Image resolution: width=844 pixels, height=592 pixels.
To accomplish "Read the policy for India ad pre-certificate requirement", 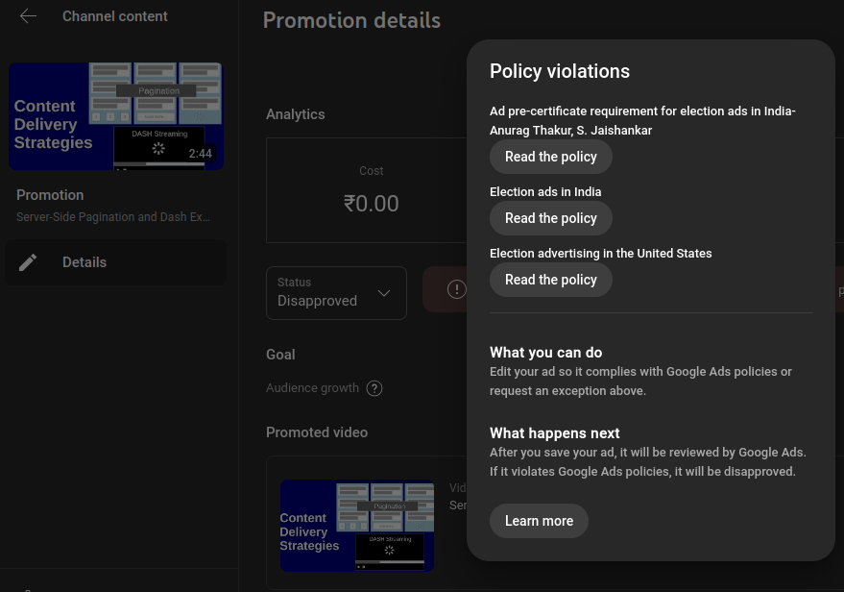I will 550,157.
